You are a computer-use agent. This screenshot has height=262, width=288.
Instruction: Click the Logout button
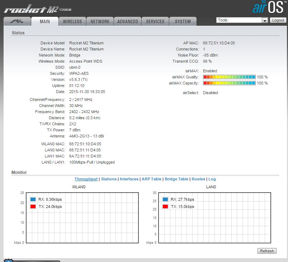pos(278,20)
